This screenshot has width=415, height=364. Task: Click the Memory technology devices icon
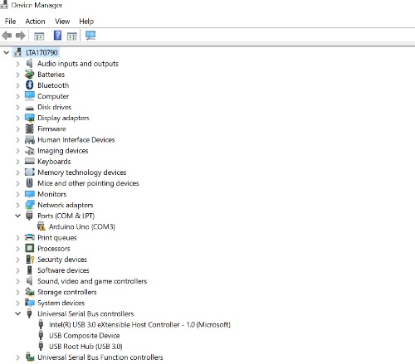click(30, 172)
